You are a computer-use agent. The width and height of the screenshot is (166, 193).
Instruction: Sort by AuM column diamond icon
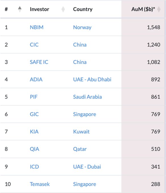coord(159,9)
